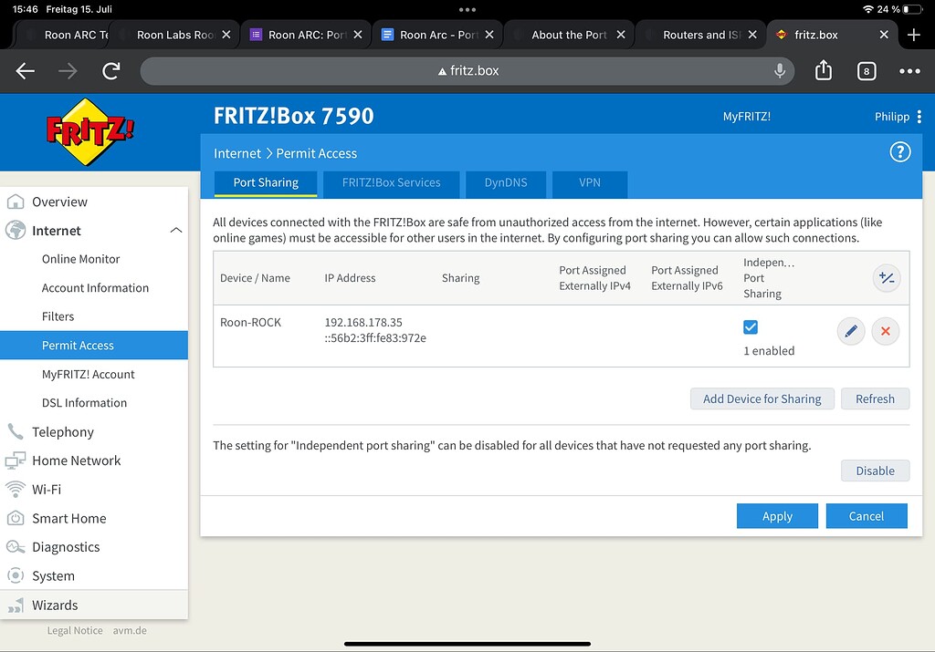Switch to the Port Sharing tab
Image resolution: width=935 pixels, height=652 pixels.
click(x=266, y=182)
